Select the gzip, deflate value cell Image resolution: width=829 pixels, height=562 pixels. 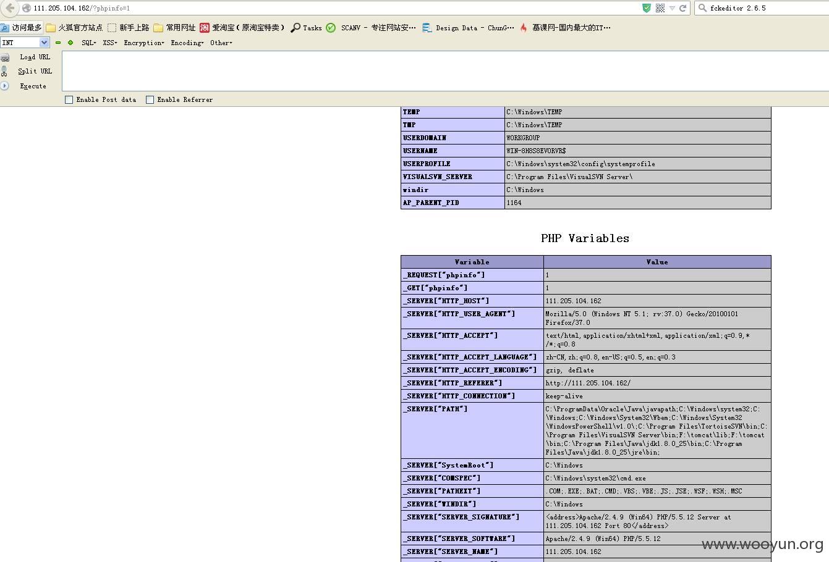tap(657, 370)
